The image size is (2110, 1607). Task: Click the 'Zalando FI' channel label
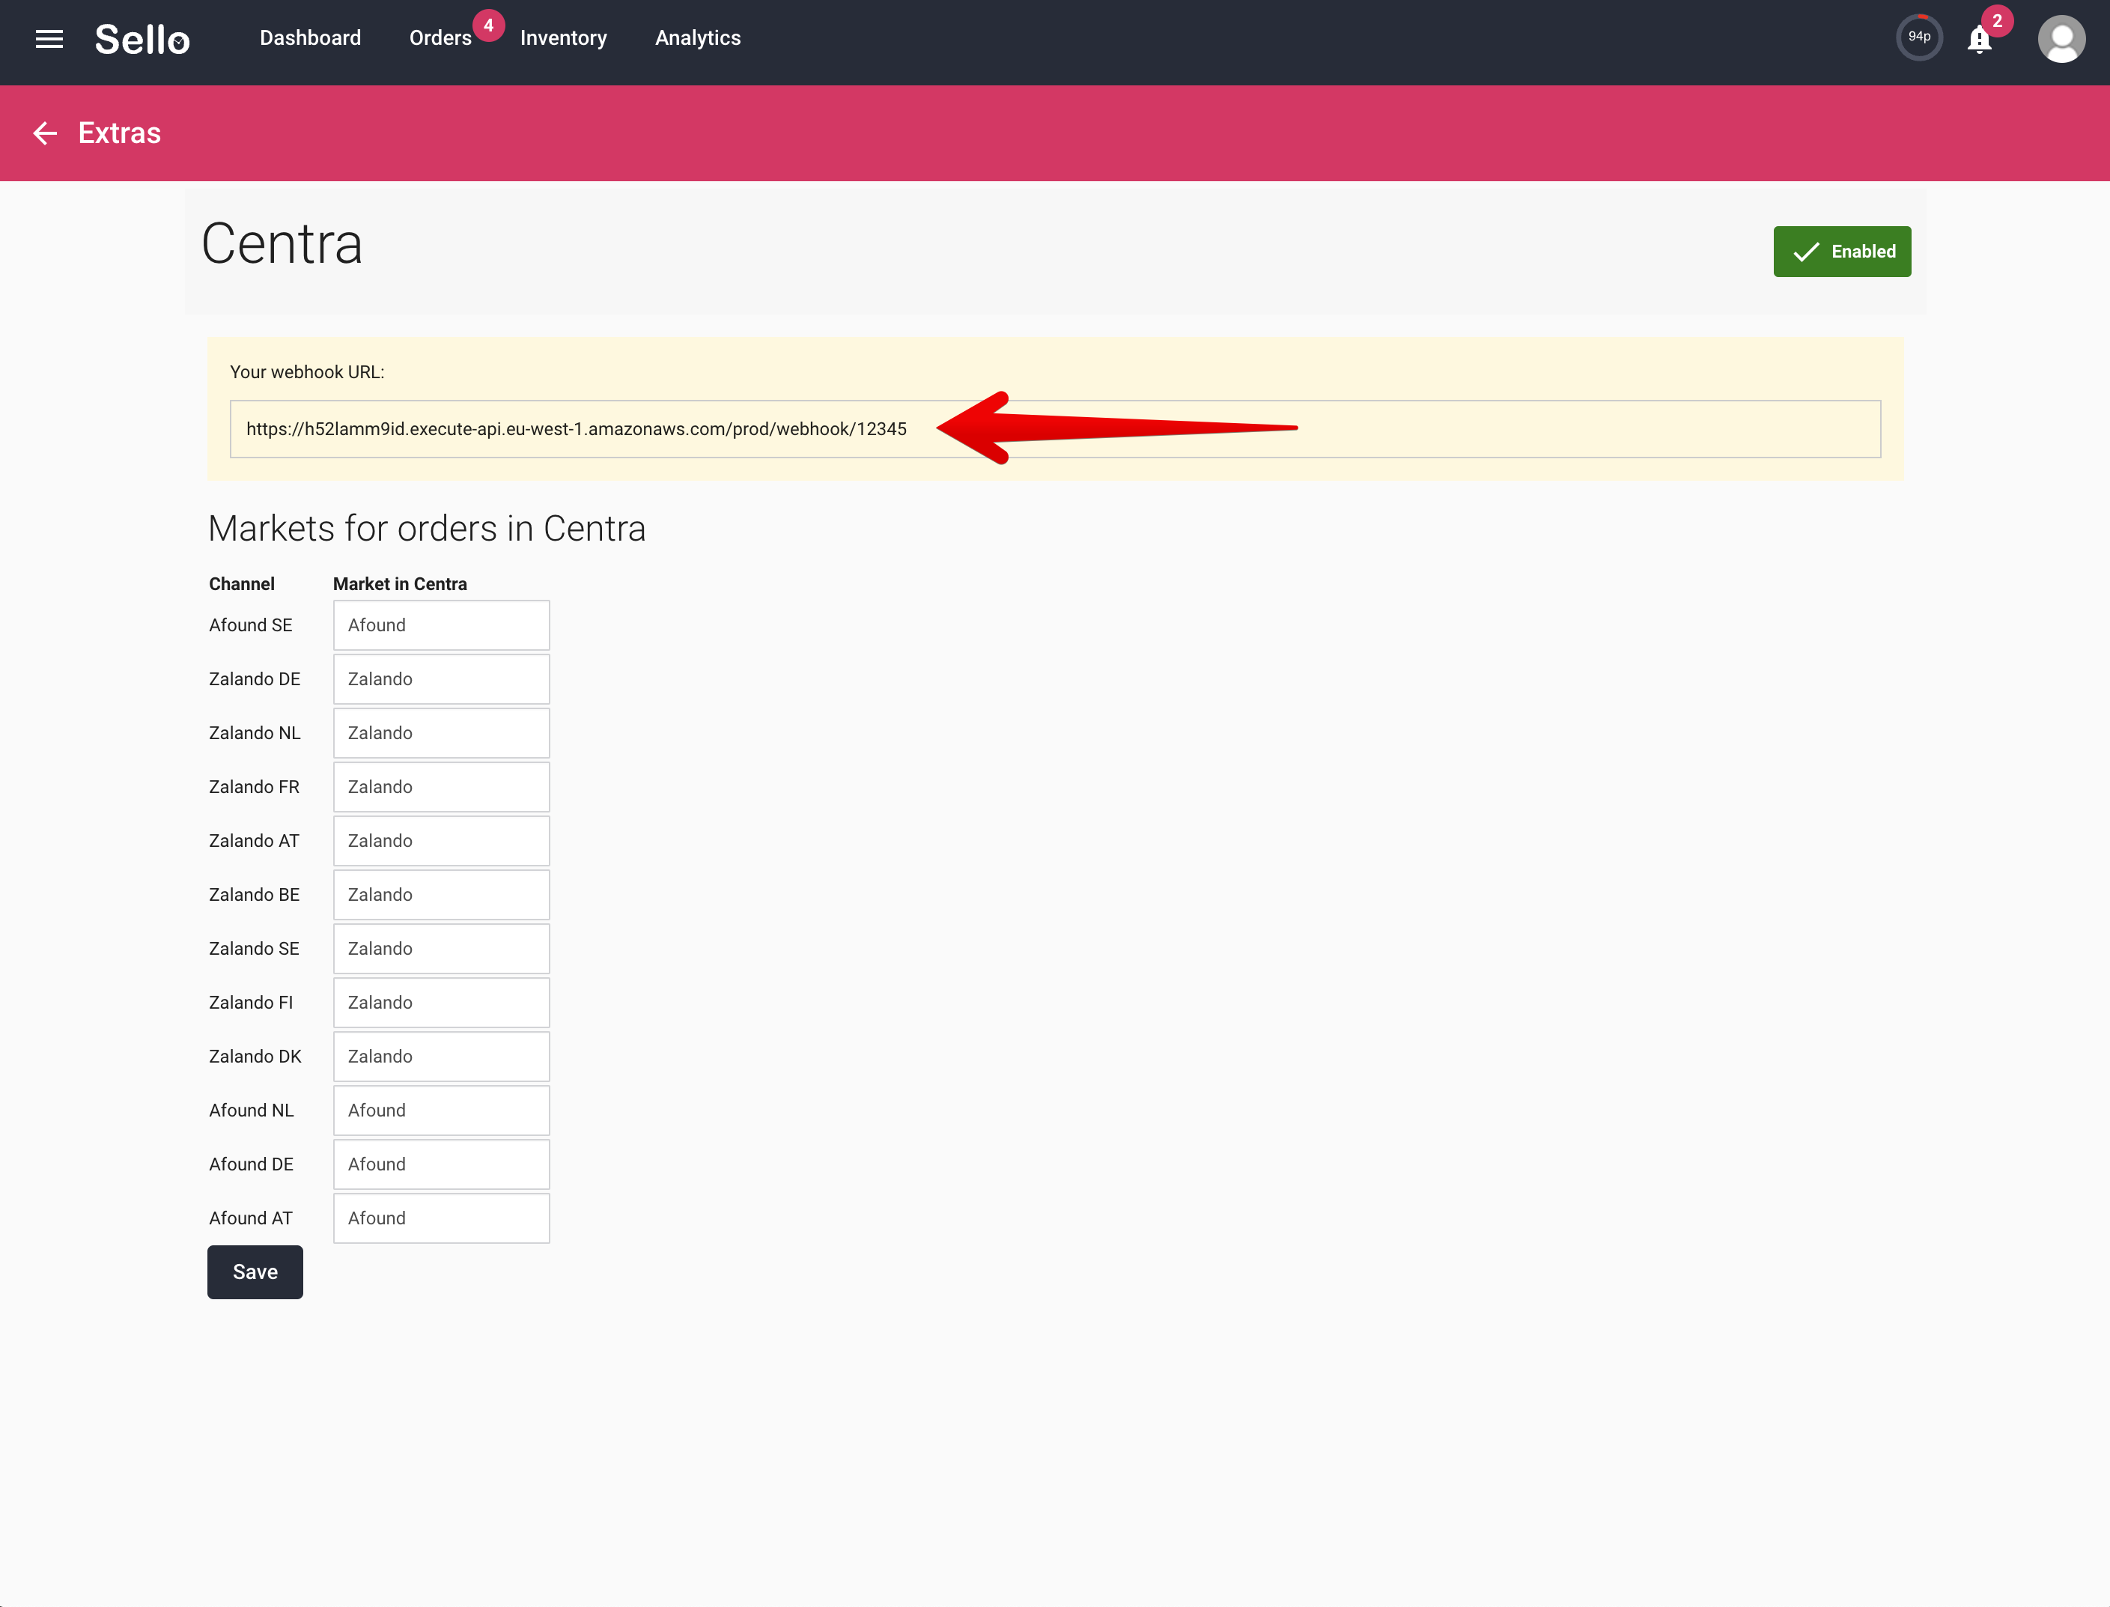tap(251, 1003)
